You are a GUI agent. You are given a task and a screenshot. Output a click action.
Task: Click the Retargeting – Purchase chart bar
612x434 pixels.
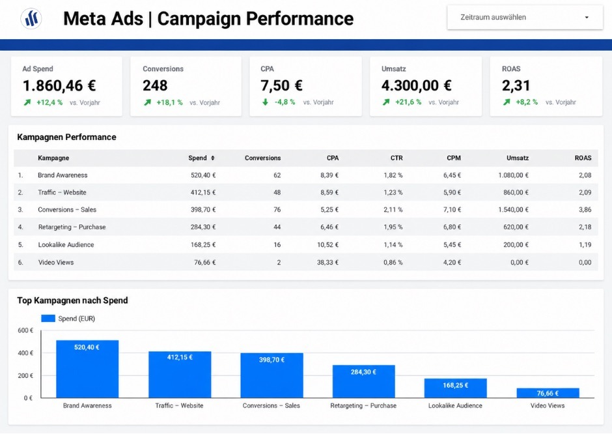point(364,382)
